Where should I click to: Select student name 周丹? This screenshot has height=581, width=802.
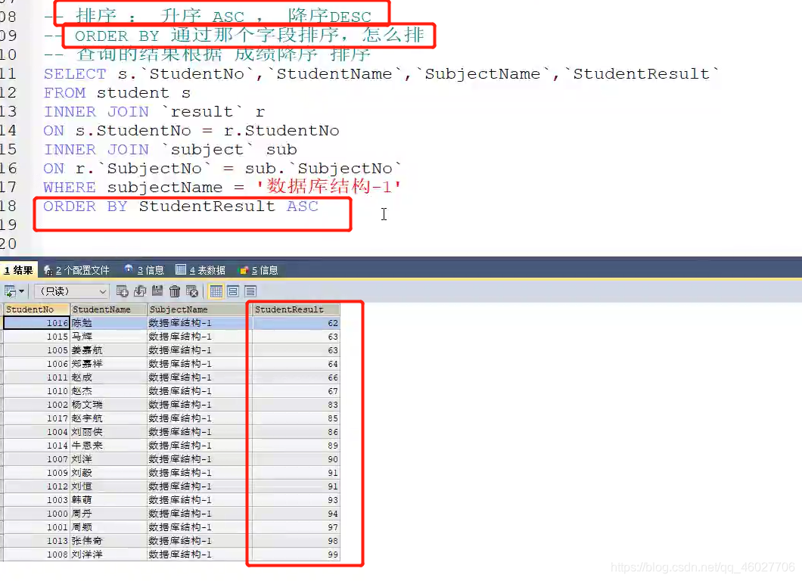click(108, 514)
